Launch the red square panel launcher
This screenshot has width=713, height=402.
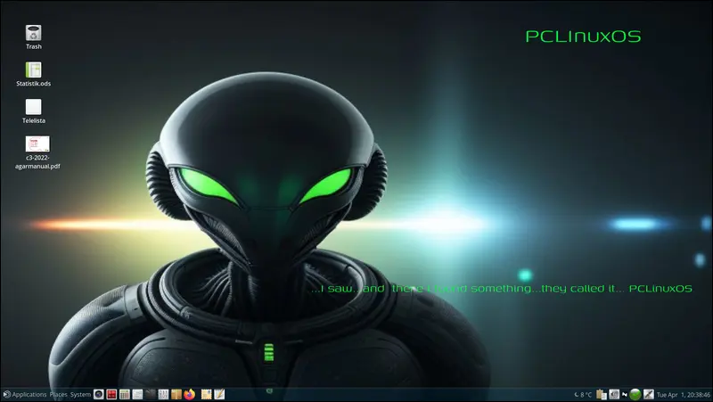[x=111, y=394]
